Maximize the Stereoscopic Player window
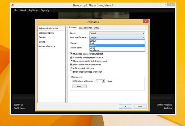185x126 pixels. pos(165,5)
